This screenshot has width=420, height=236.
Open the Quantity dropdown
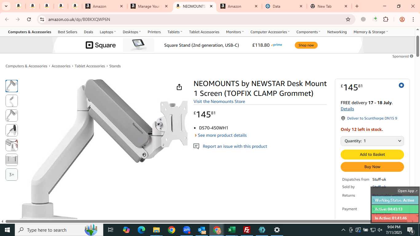(372, 141)
